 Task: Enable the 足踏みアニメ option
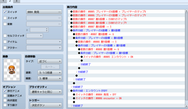(x=5, y=96)
